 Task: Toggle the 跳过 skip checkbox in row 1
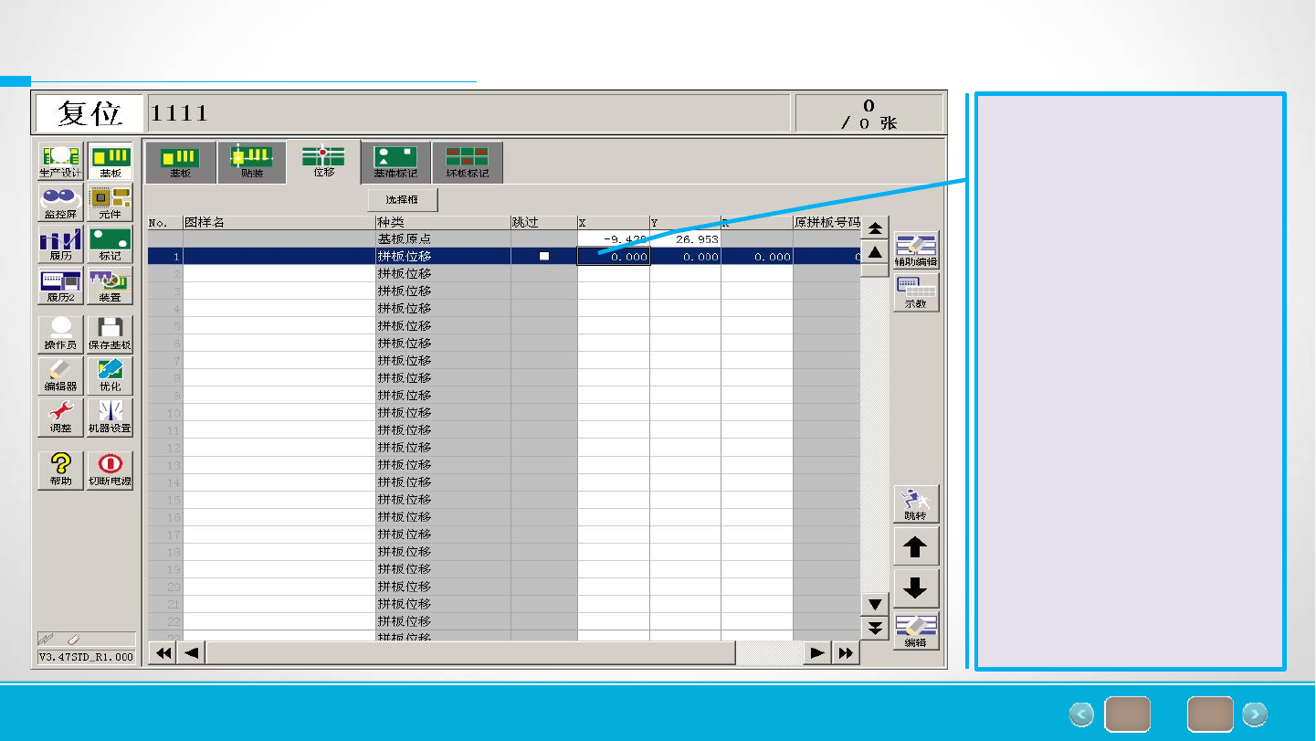544,257
